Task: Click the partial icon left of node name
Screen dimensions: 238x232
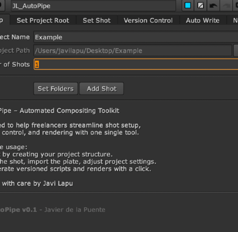Action: tap(2, 6)
